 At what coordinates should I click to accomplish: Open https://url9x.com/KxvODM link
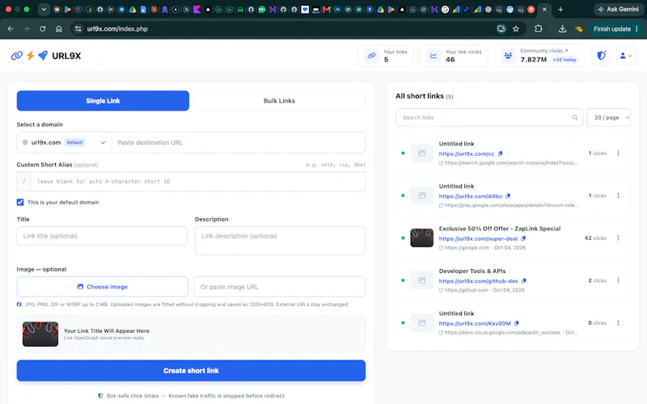[475, 324]
